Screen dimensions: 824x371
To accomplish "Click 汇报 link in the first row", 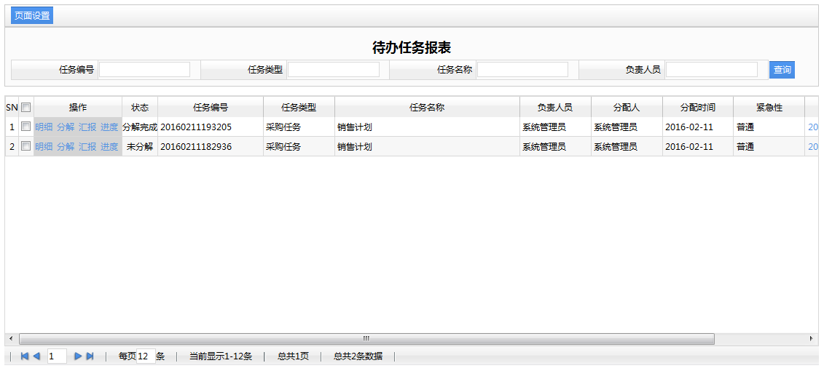I will pyautogui.click(x=87, y=127).
